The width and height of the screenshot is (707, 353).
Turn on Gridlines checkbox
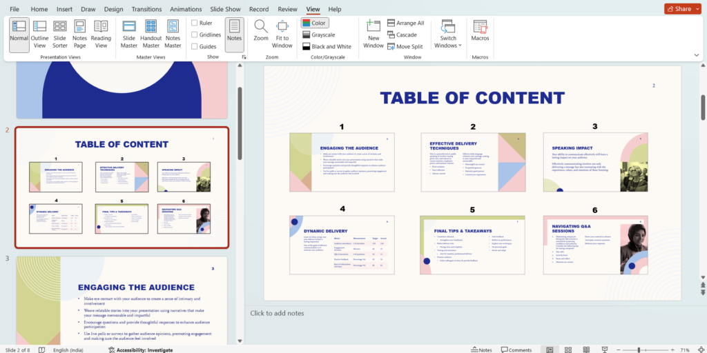click(195, 34)
